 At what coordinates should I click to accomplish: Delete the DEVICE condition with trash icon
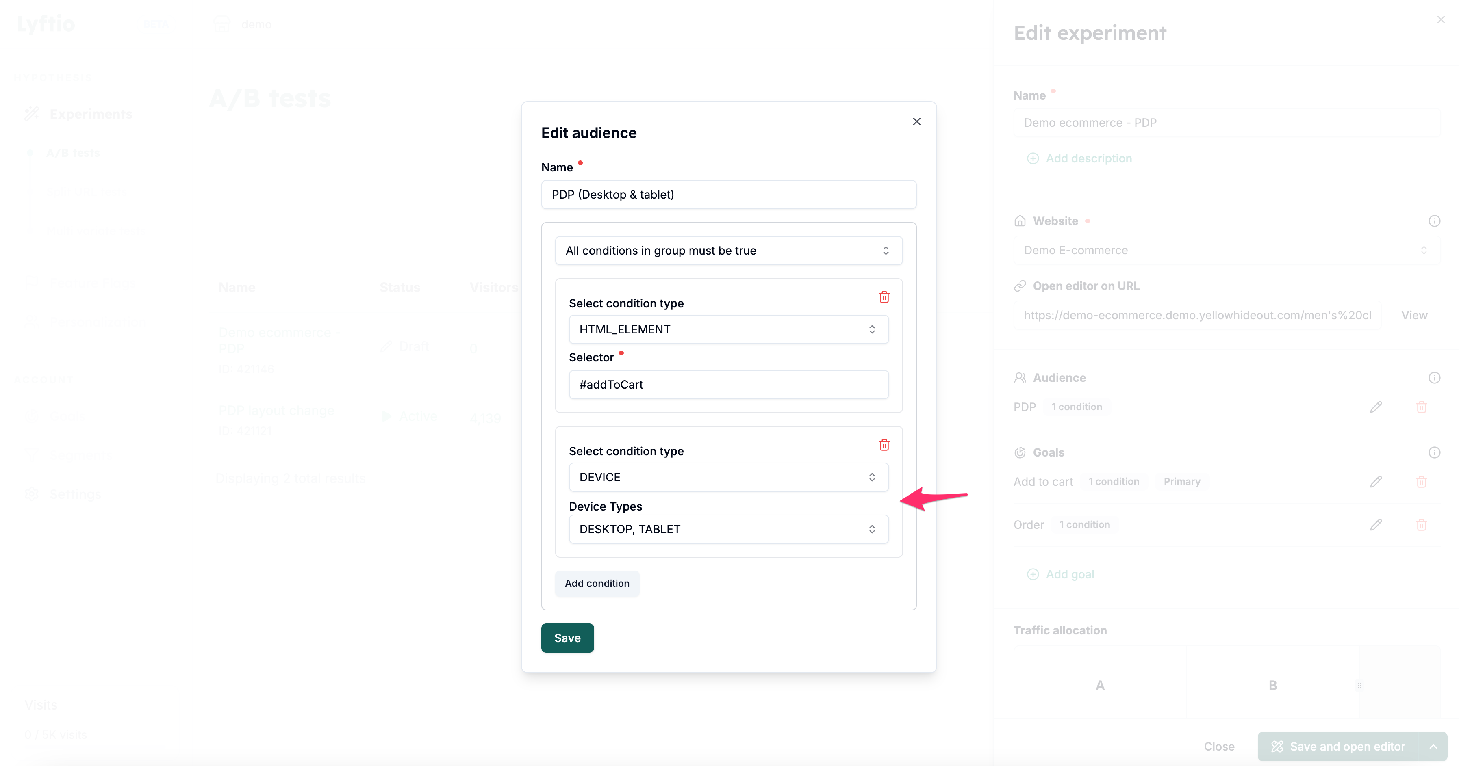point(884,444)
